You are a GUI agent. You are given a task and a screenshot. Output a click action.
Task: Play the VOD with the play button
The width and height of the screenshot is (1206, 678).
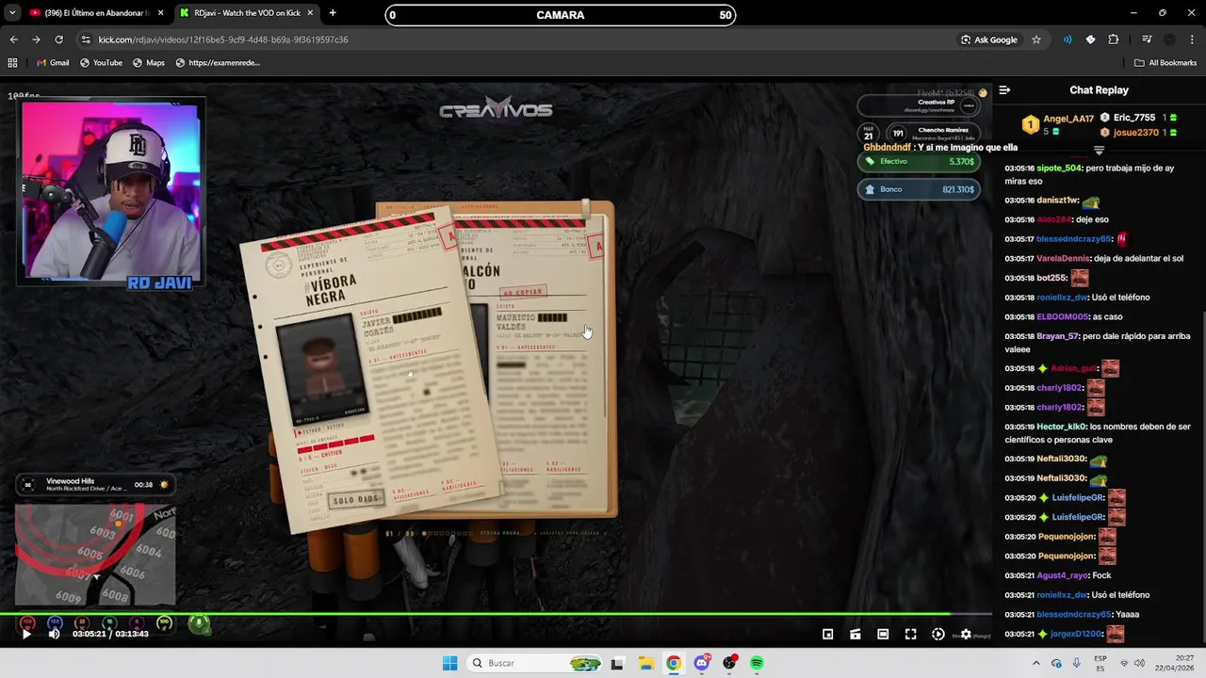pyautogui.click(x=26, y=634)
